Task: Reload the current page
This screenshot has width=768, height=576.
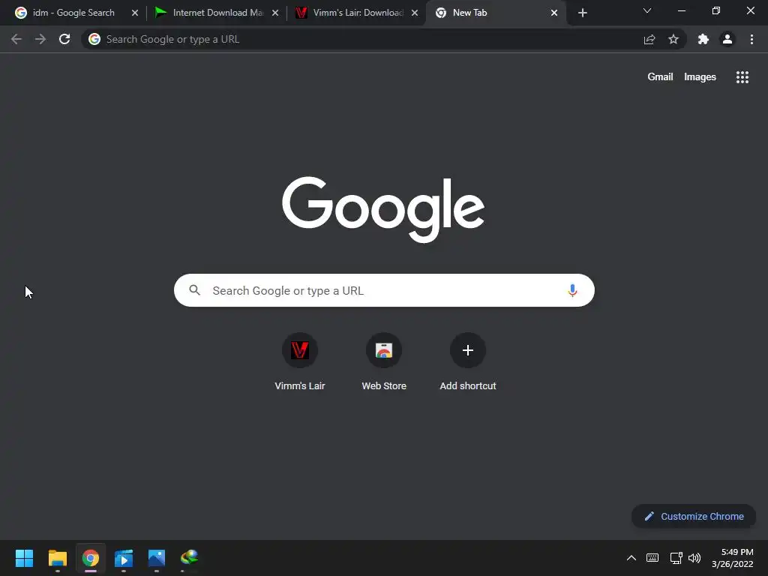Action: (x=64, y=39)
